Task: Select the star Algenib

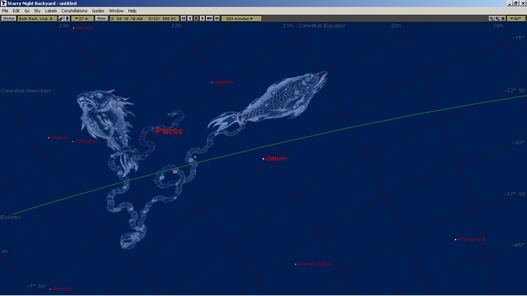Action: pos(212,82)
